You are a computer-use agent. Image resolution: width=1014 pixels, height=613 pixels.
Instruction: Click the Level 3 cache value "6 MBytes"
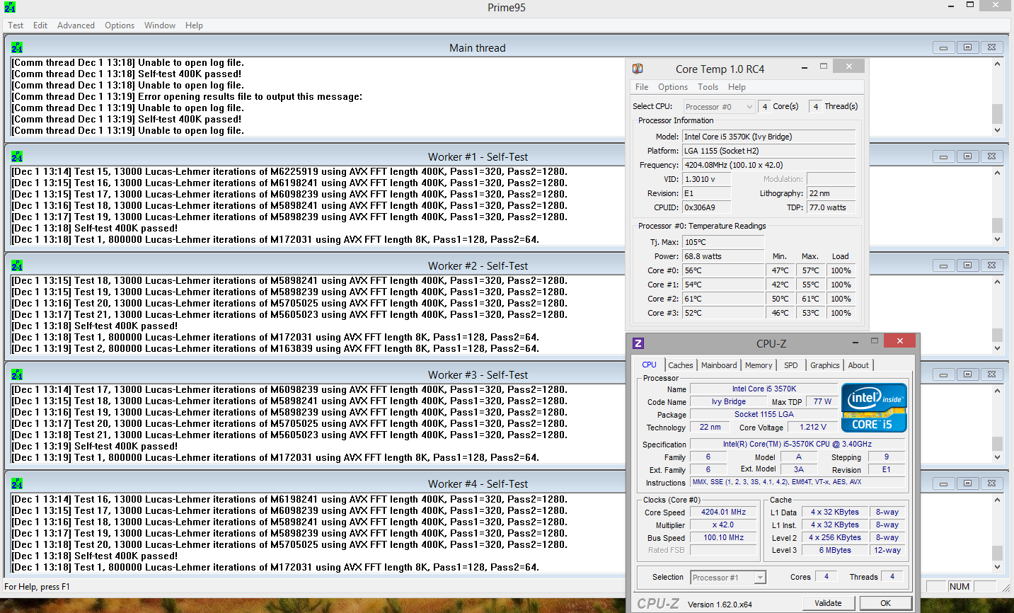(x=835, y=550)
